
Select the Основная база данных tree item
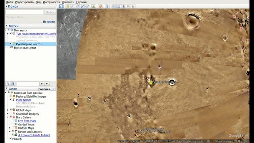click(x=28, y=93)
